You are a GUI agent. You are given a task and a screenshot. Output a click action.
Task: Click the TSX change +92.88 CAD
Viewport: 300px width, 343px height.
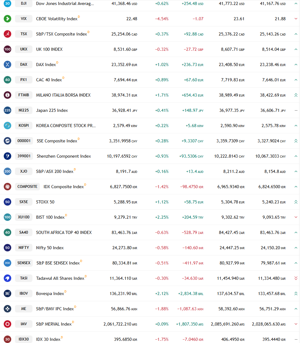(x=194, y=34)
